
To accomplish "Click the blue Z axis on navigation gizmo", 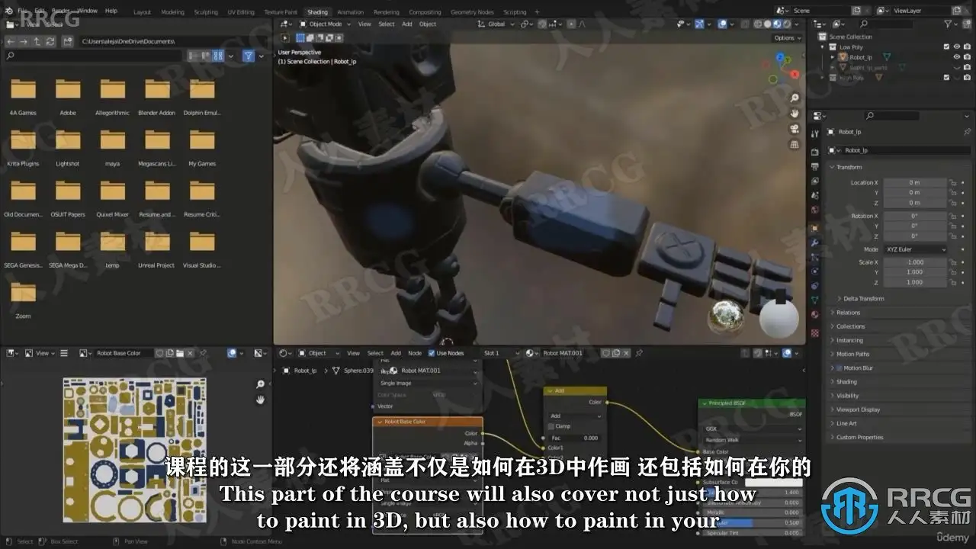I will tap(780, 56).
